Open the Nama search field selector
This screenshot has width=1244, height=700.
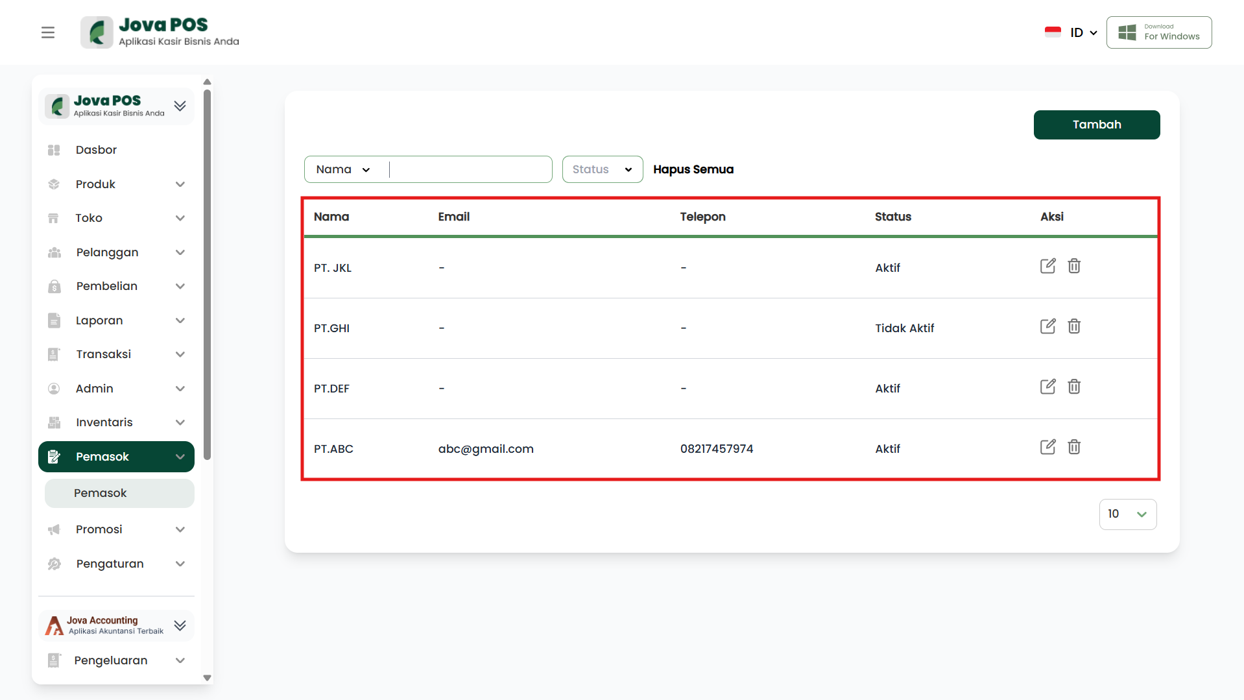coord(343,169)
